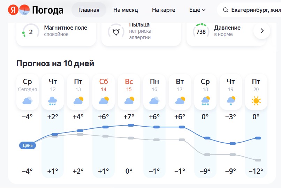Open the Главная tab
The image size is (281, 188).
89,10
